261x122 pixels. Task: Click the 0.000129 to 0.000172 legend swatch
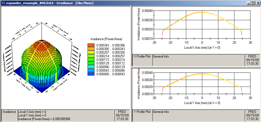[x=91, y=63]
